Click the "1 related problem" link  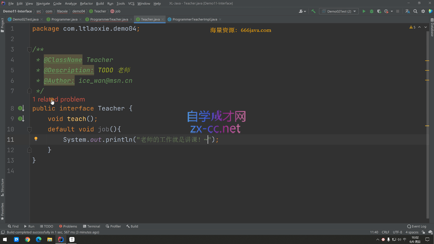tap(58, 99)
